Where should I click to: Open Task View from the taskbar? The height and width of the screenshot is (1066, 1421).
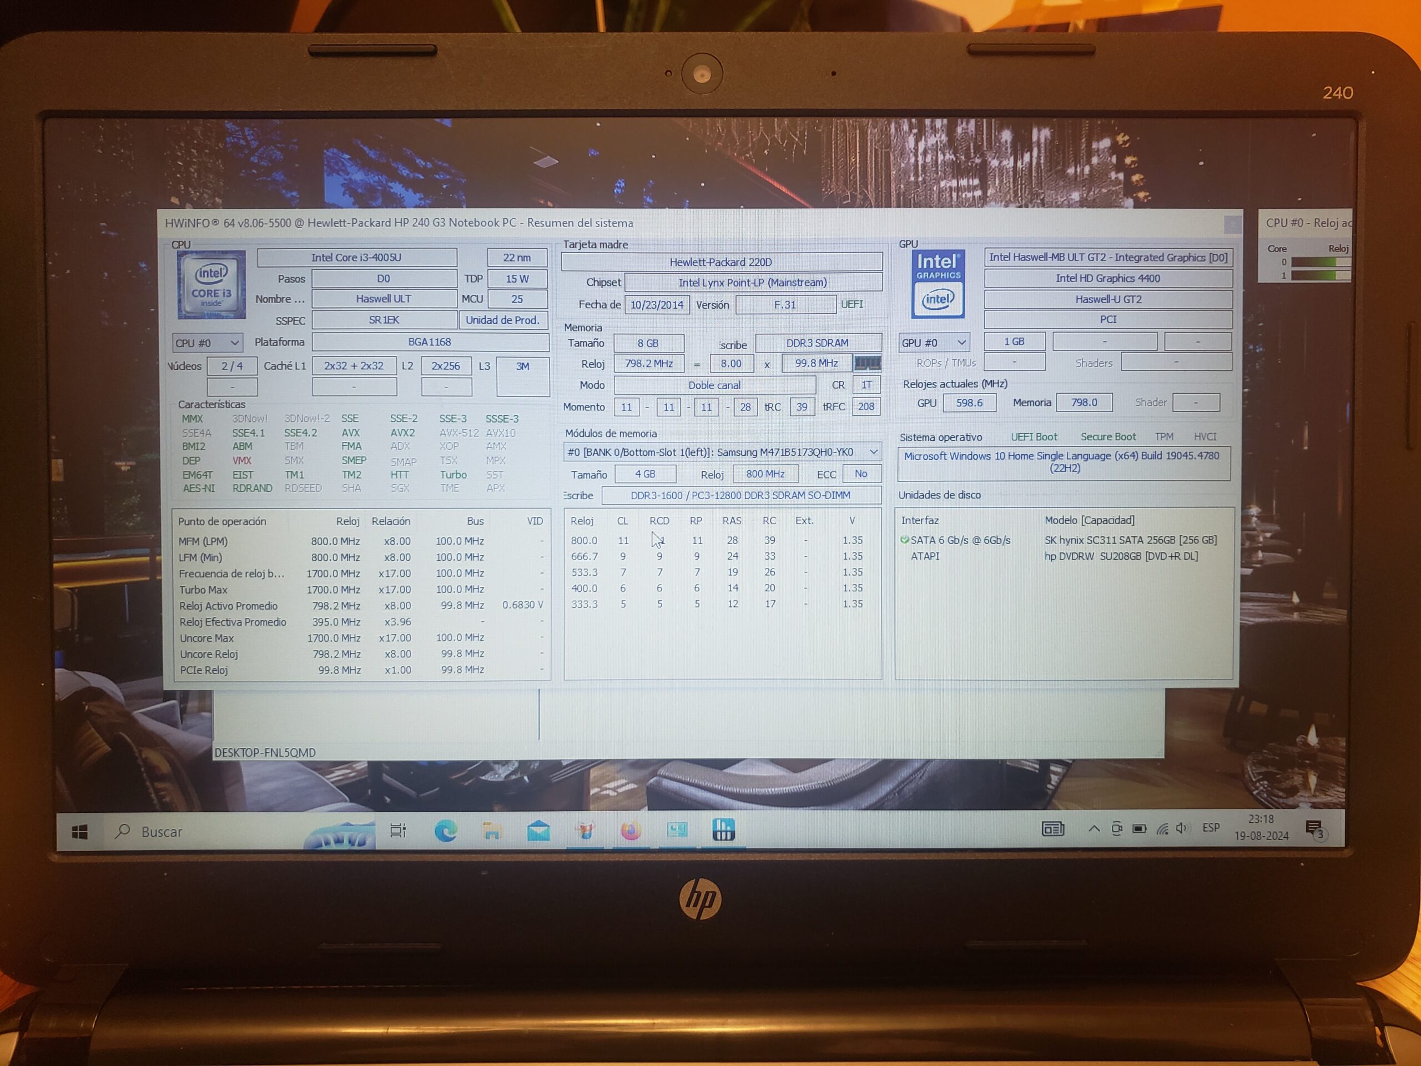pos(399,830)
